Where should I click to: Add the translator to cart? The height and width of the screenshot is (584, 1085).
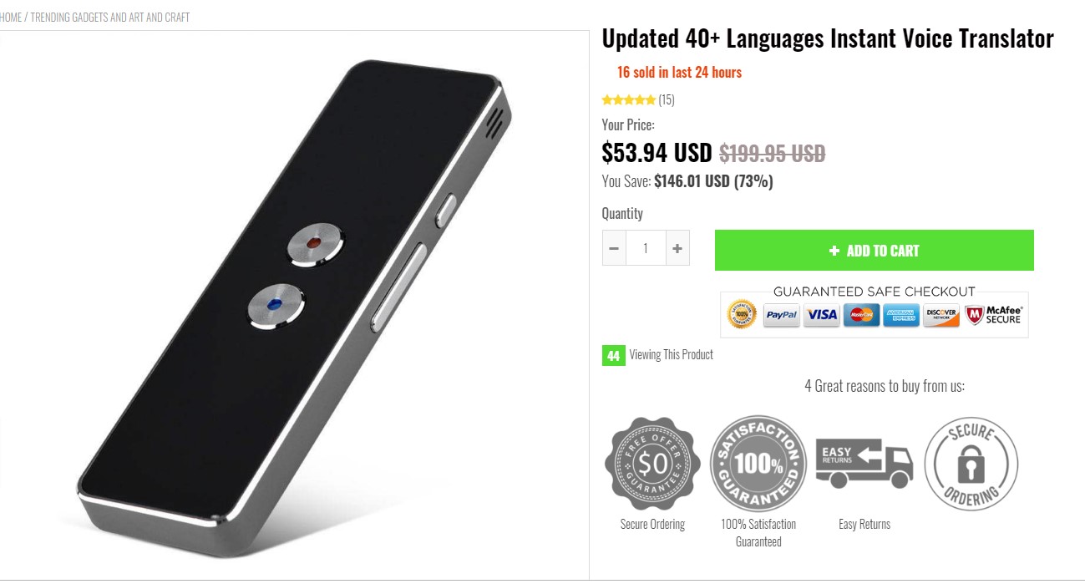[x=875, y=251]
